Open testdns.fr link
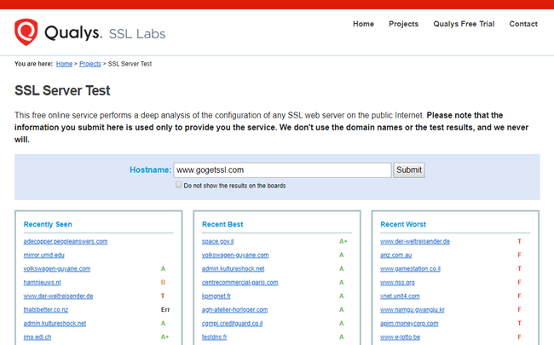 point(215,337)
